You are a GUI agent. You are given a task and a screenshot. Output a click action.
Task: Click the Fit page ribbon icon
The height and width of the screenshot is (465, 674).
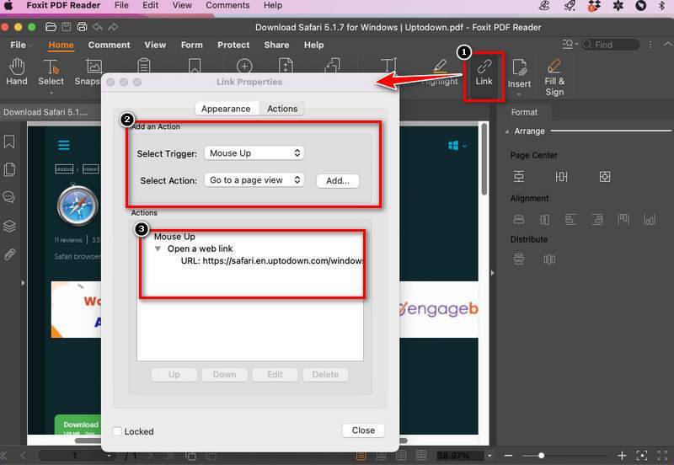click(286, 66)
